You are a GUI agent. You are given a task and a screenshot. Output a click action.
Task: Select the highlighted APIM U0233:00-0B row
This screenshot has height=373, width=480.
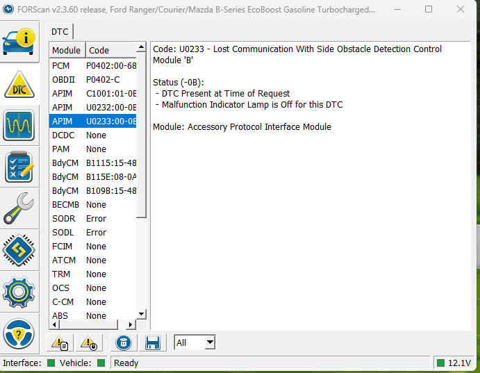pos(93,122)
